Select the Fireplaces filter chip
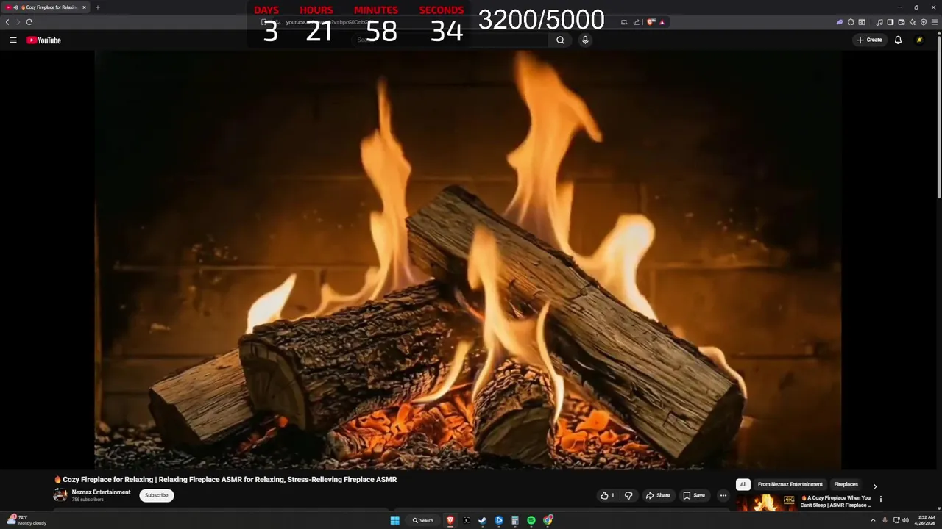This screenshot has height=529, width=942. pos(846,484)
